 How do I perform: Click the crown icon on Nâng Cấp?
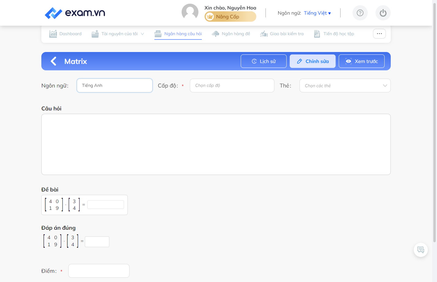click(x=210, y=17)
